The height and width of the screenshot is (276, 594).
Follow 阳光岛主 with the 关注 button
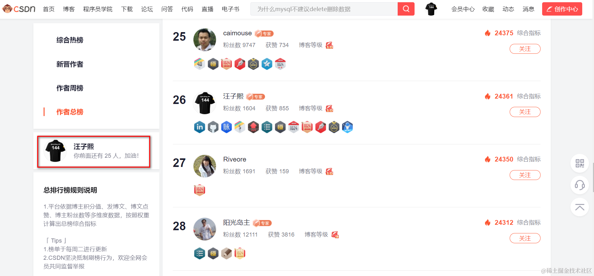point(525,238)
